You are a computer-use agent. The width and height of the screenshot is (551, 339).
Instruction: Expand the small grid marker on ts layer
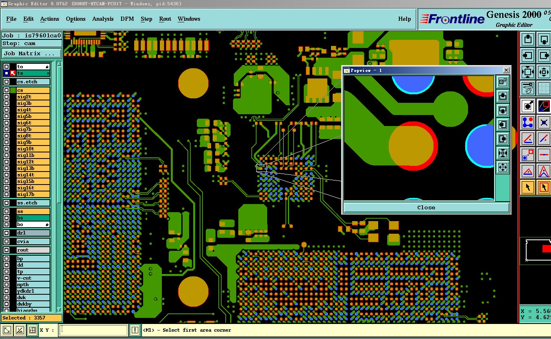[48, 73]
